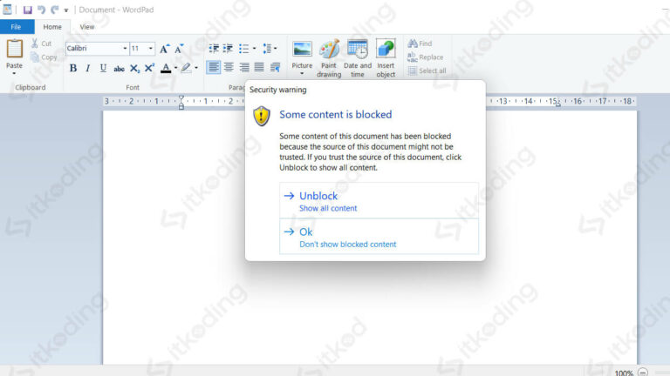Click Select all in Editing group
This screenshot has height=376, width=670.
pyautogui.click(x=427, y=70)
